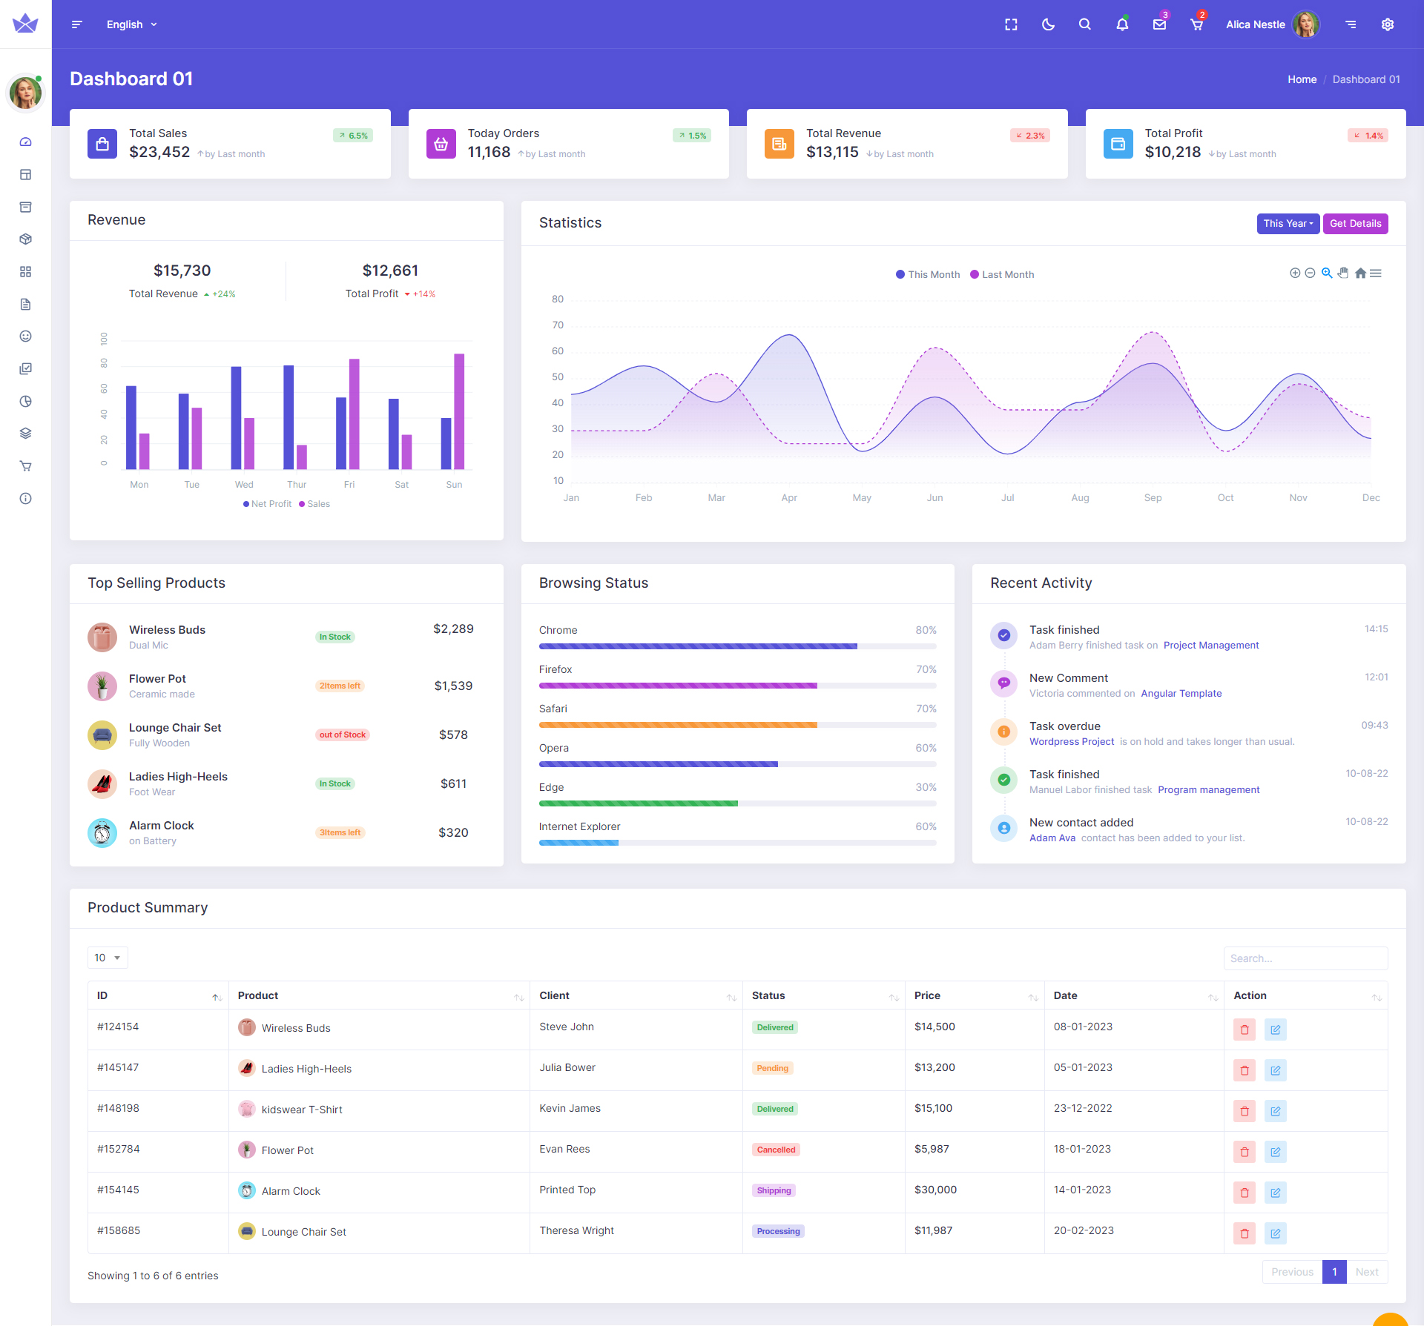The height and width of the screenshot is (1326, 1424).
Task: Edit the Lounge Chair Set order row
Action: tap(1275, 1233)
